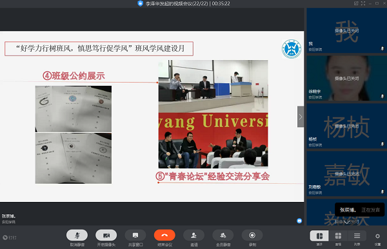Viewport: 387px width, 249px height.
Task: Select 徐 participant video thumbnail
Action: click(346, 78)
